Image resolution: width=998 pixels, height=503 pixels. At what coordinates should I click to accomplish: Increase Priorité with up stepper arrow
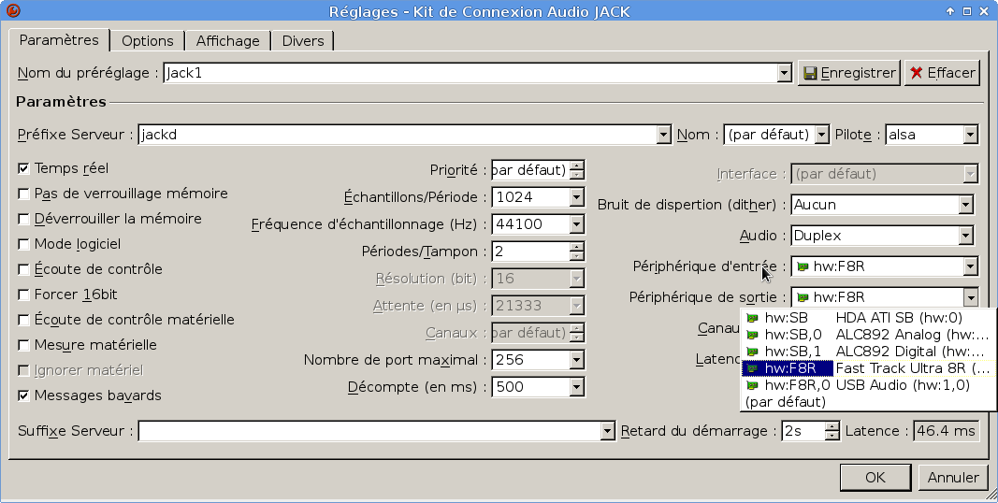click(577, 165)
